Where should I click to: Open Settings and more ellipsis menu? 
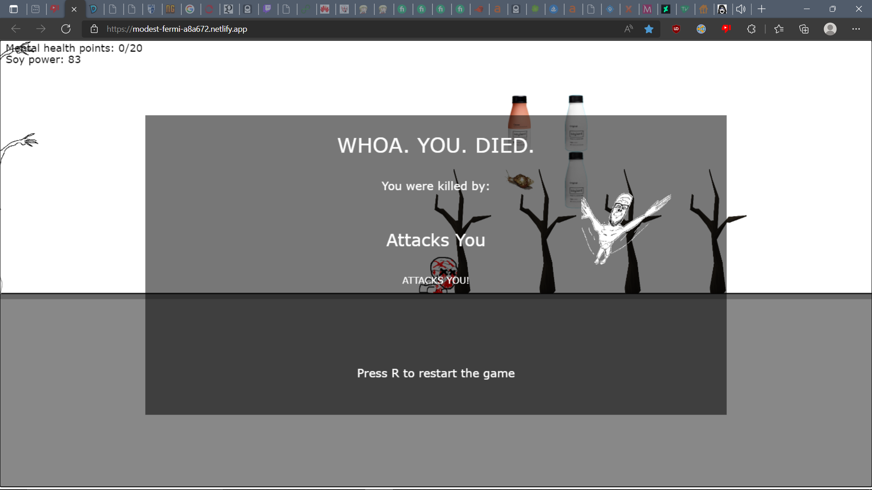(x=856, y=29)
